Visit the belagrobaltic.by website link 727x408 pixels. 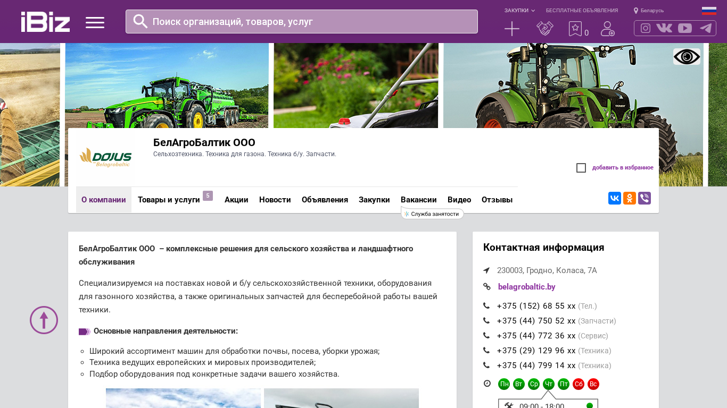coord(527,287)
